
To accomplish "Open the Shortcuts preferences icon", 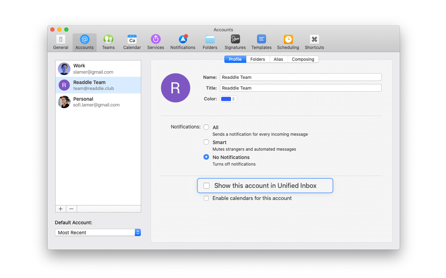I will tap(314, 42).
